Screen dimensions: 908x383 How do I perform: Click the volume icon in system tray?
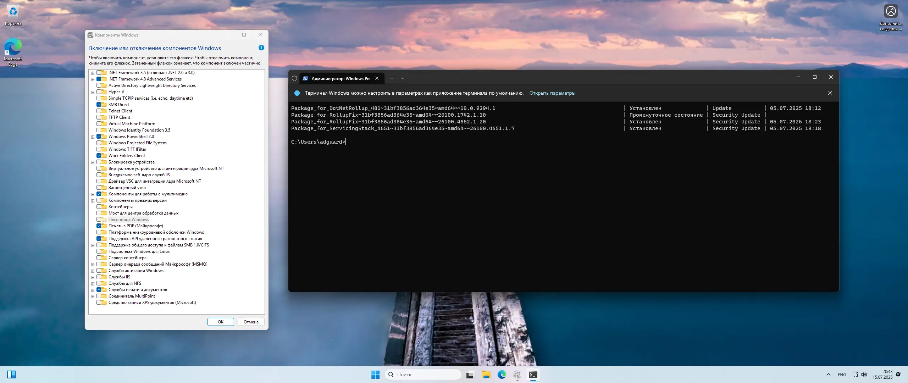(x=864, y=374)
